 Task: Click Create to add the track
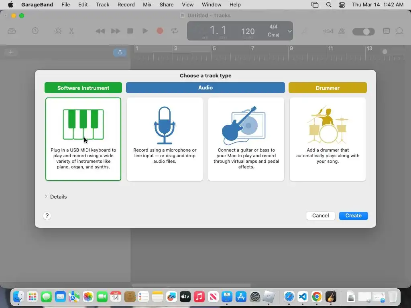353,215
